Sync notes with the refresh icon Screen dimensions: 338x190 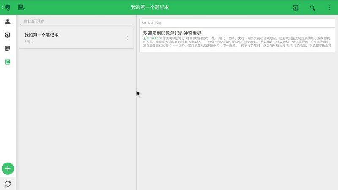pos(8,184)
